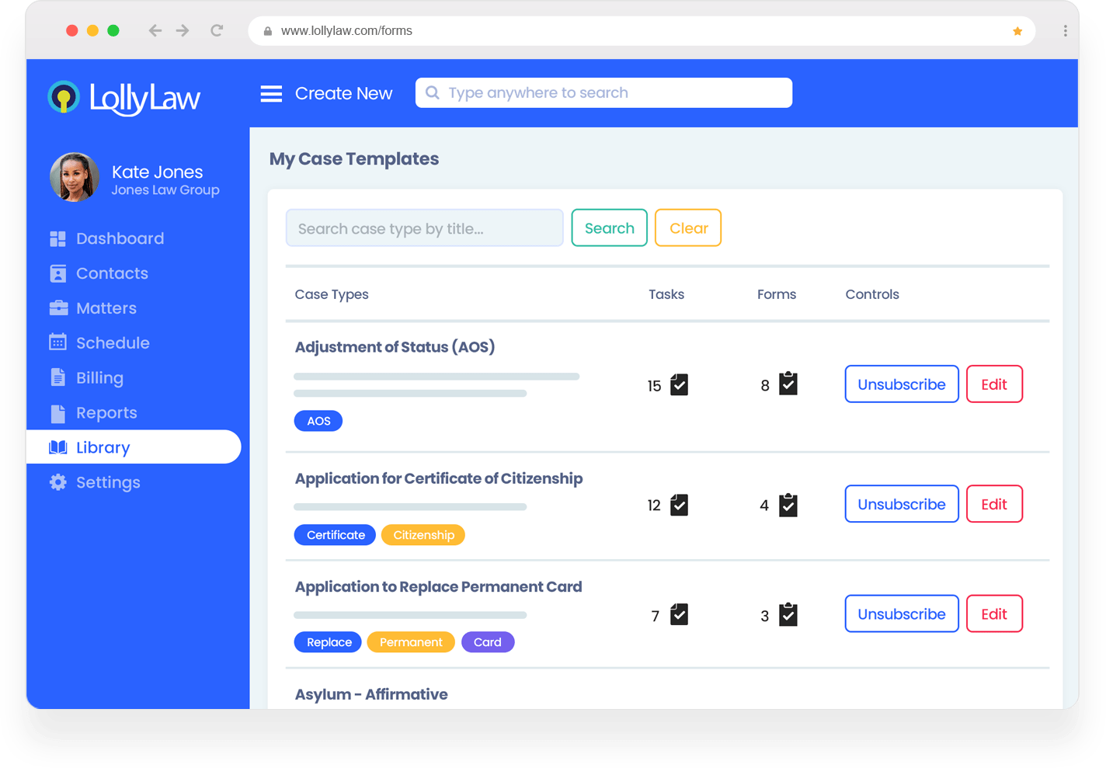Click the case type title search field
Image resolution: width=1106 pixels, height=768 pixels.
click(x=424, y=228)
